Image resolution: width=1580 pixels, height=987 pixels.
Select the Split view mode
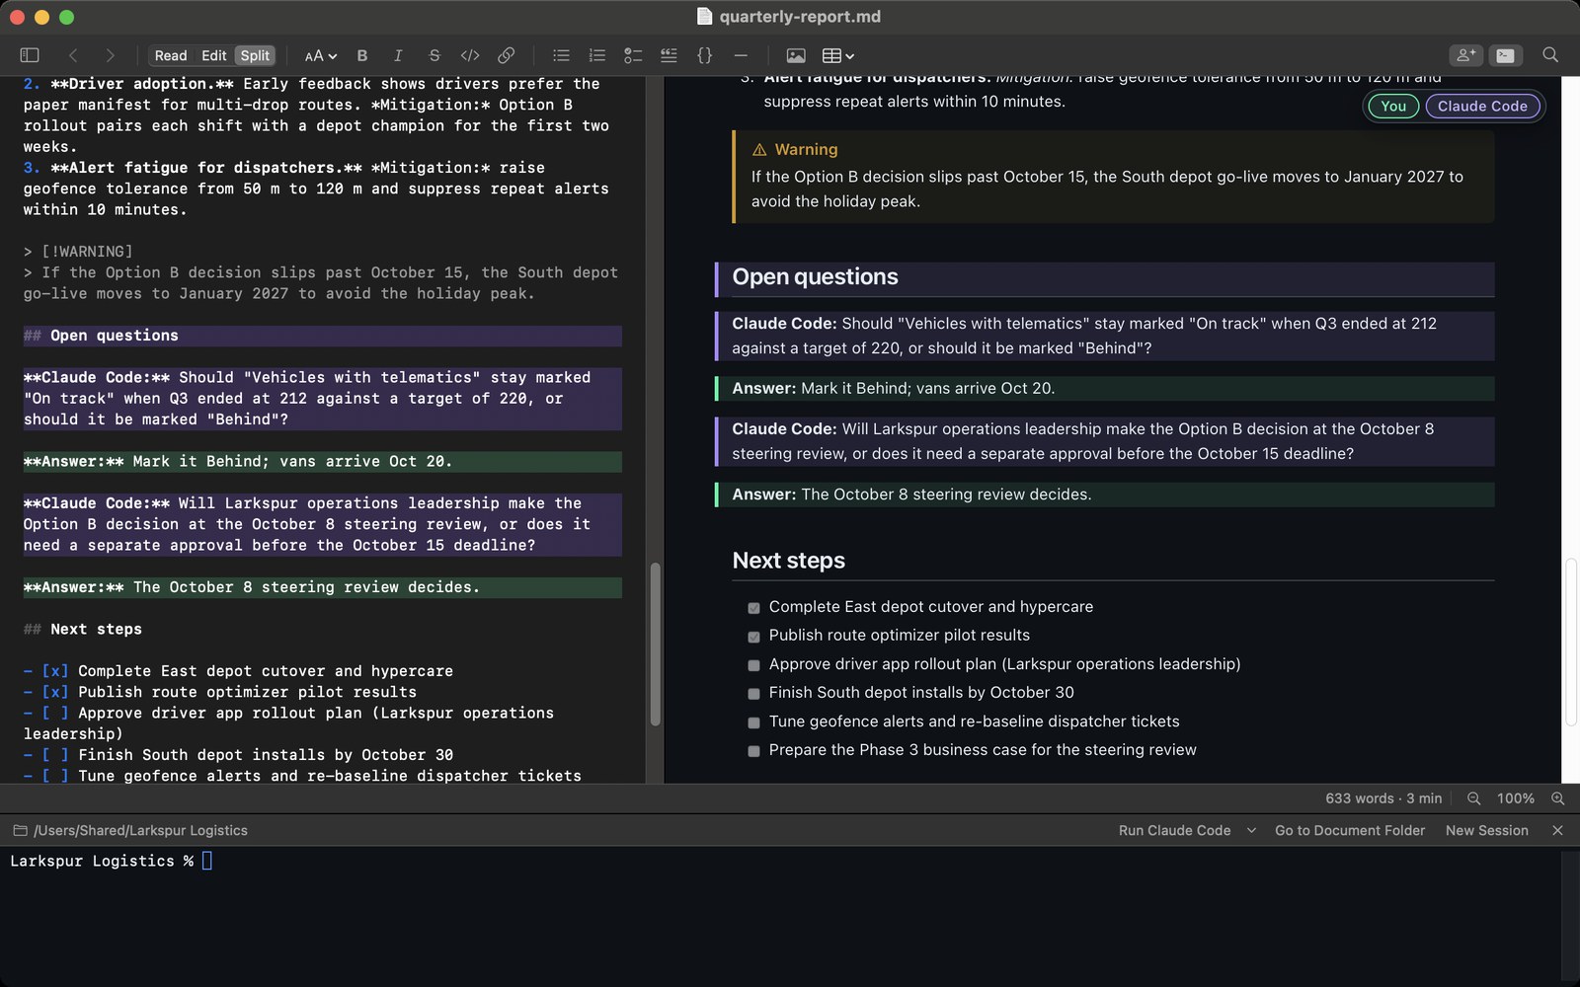(x=255, y=55)
